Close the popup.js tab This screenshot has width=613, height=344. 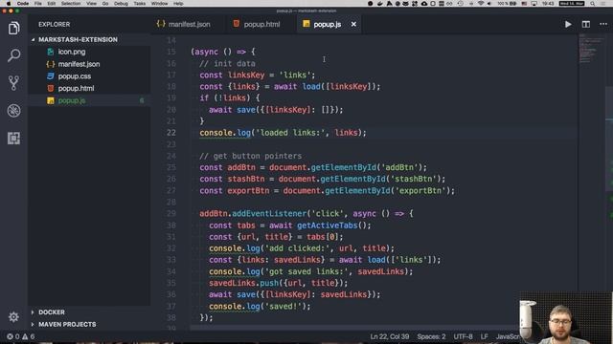point(353,24)
